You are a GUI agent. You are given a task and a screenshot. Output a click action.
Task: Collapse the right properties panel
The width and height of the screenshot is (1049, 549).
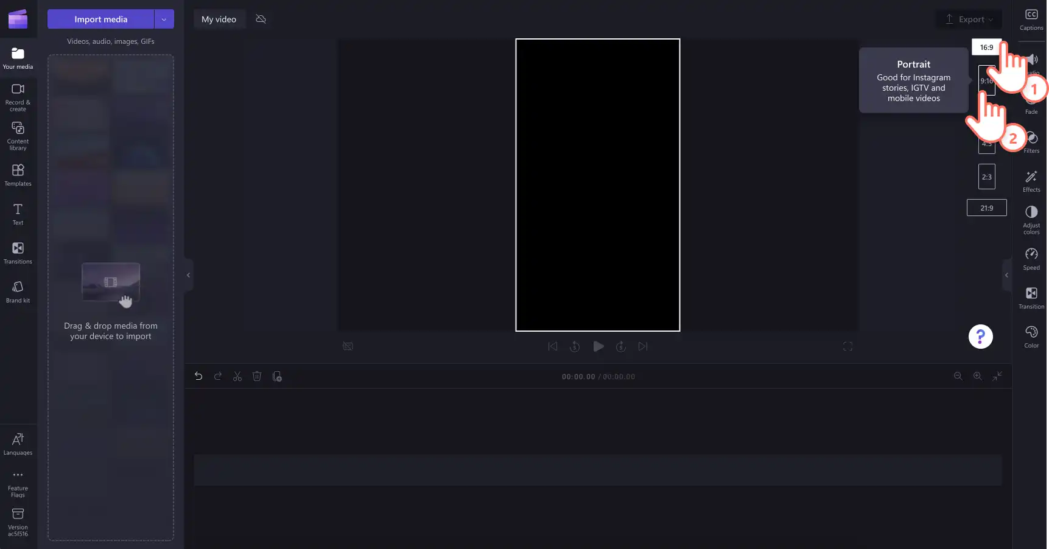point(1006,275)
